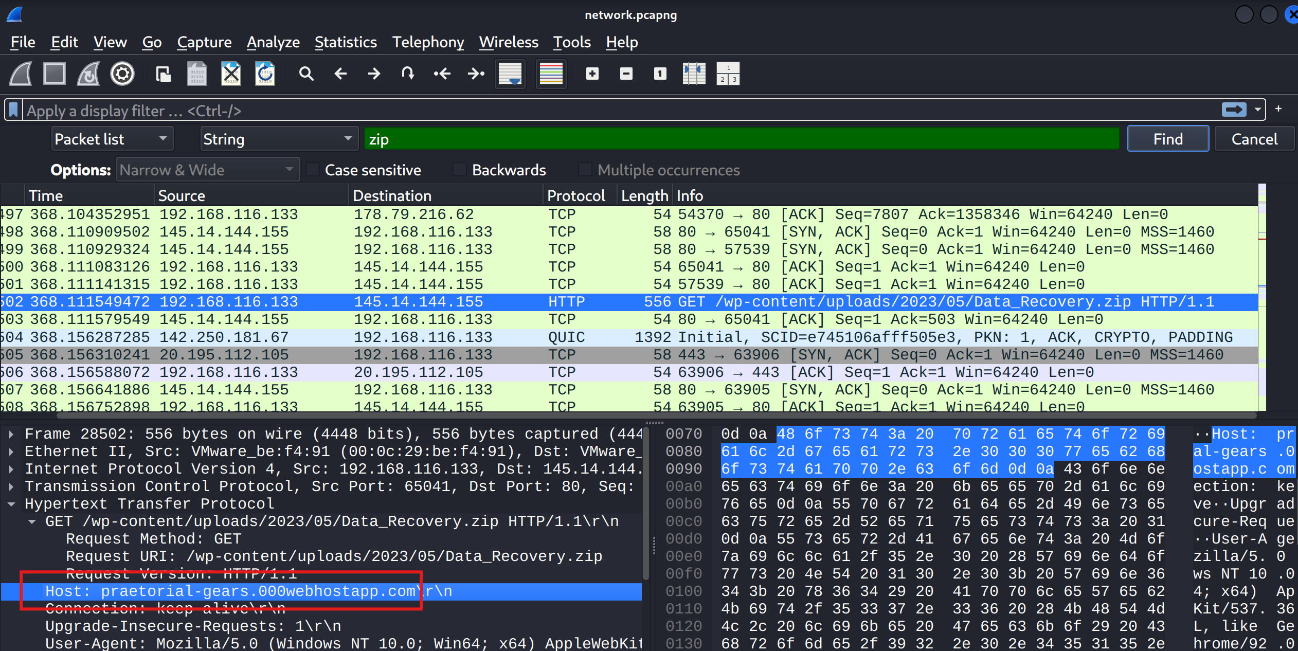Tick the Multiple occurrences checkbox
Viewport: 1298px width, 651px height.
click(x=585, y=170)
